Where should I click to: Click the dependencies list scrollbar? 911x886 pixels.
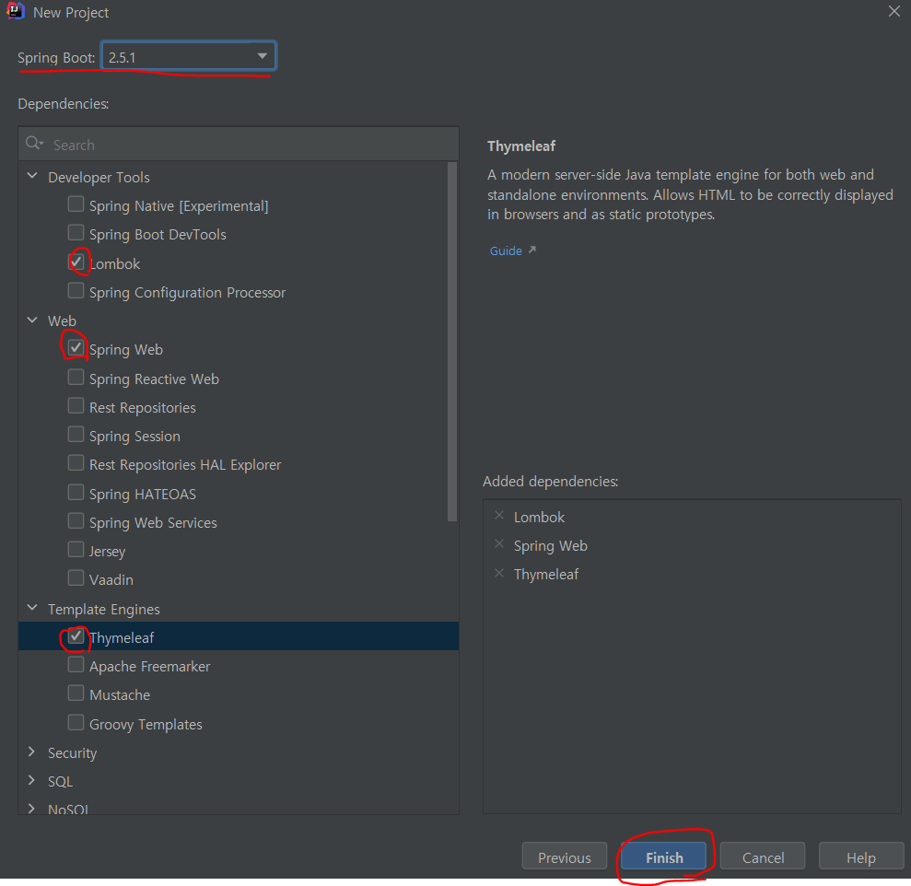point(452,342)
